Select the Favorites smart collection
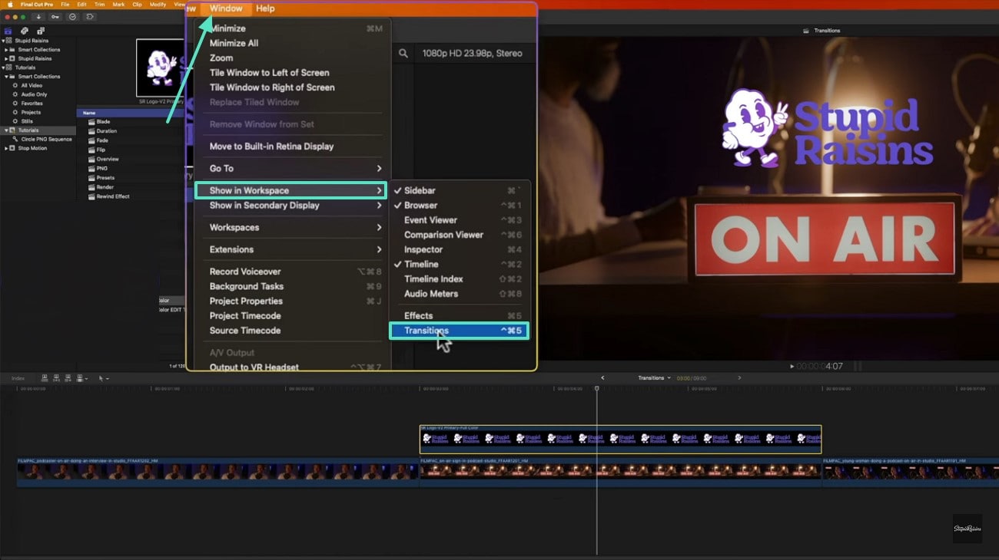The height and width of the screenshot is (560, 999). (x=32, y=103)
